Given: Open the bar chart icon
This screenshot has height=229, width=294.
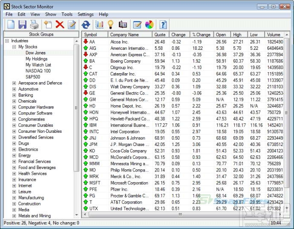Looking at the screenshot, I should pos(99,25).
